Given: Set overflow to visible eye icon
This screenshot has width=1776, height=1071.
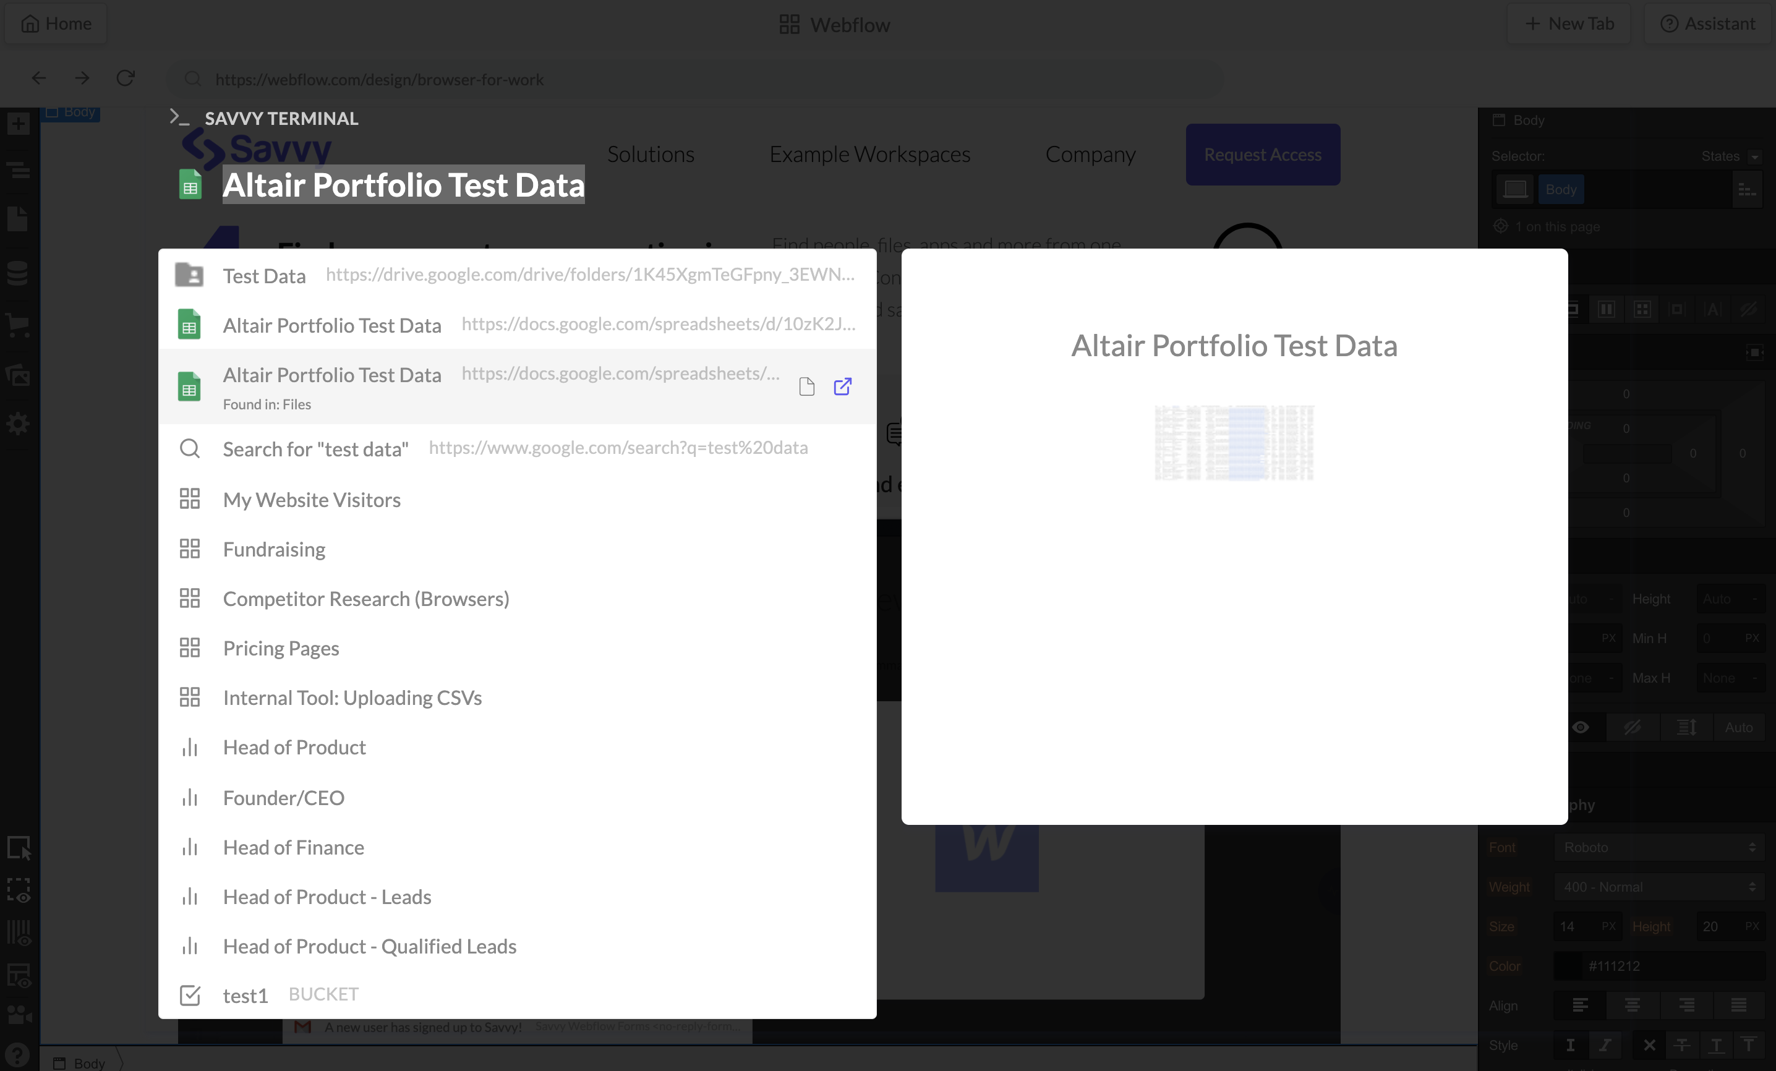Looking at the screenshot, I should 1581,727.
